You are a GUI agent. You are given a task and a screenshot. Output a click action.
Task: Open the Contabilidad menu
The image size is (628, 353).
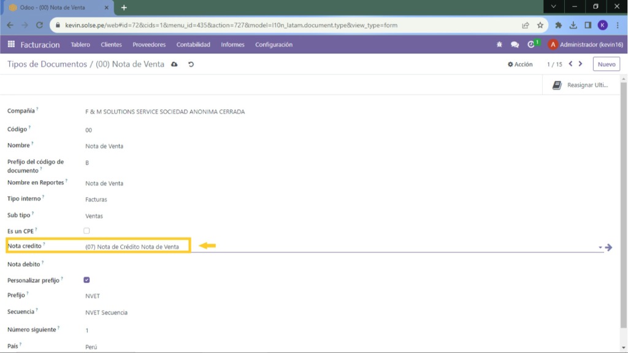pos(193,45)
